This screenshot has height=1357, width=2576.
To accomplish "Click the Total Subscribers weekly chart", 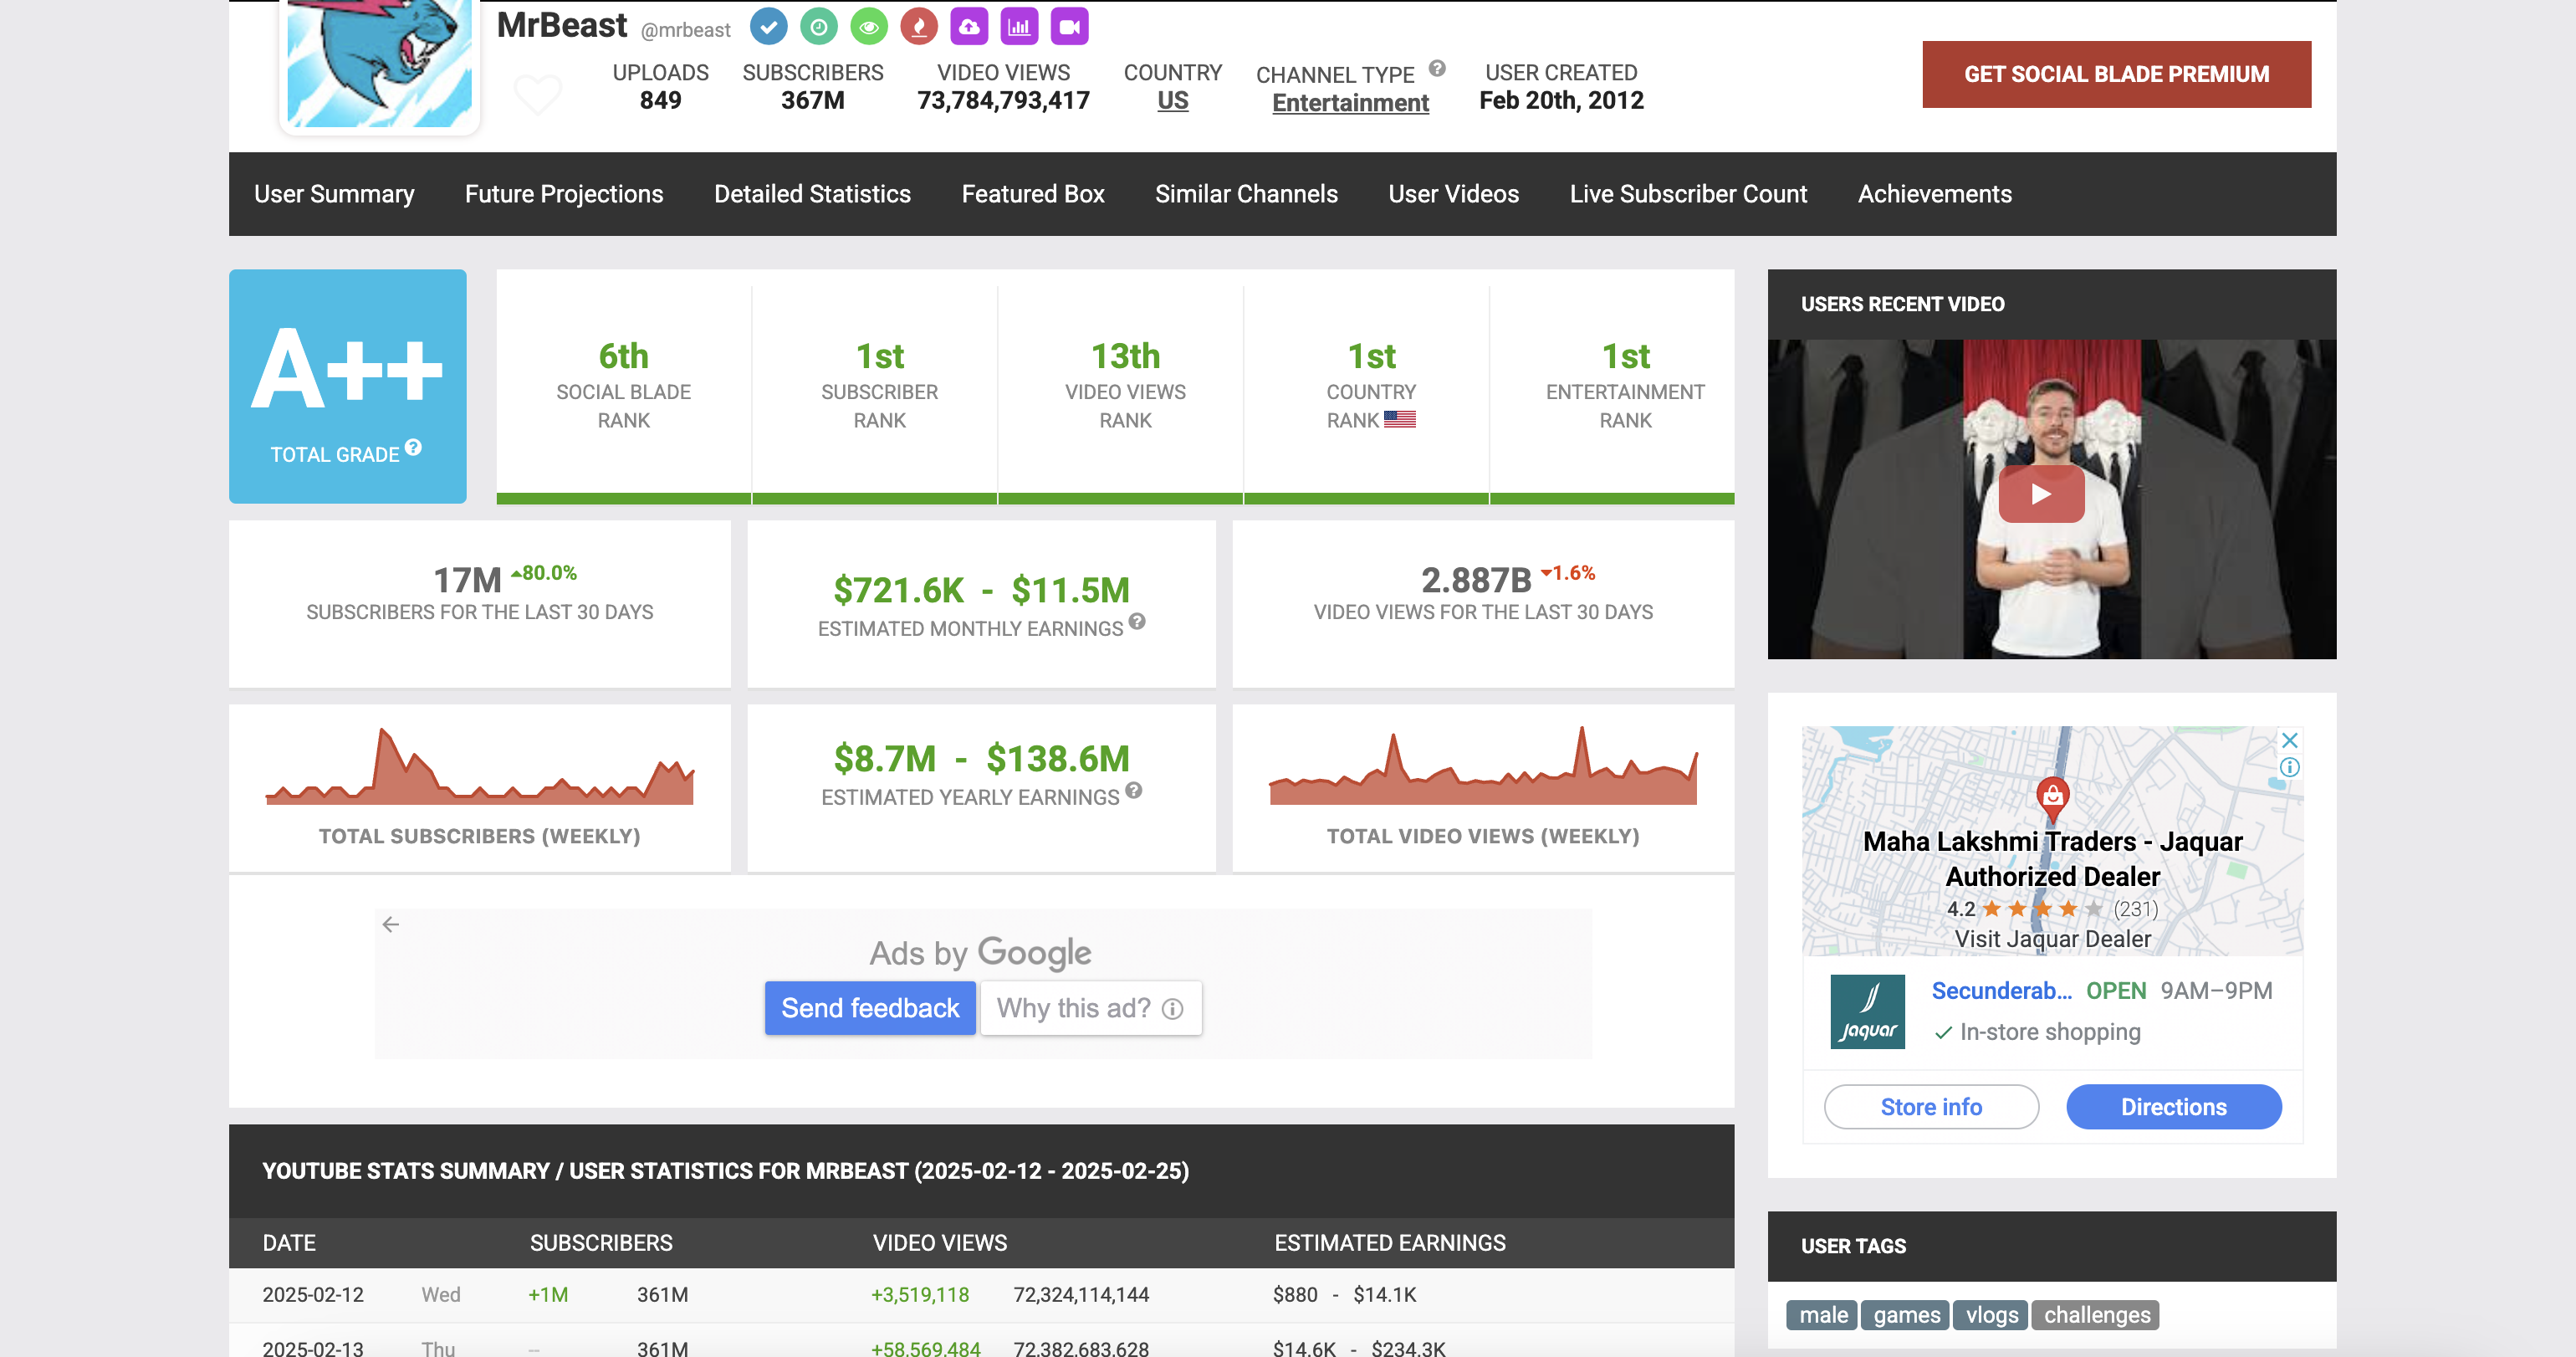I will point(479,768).
